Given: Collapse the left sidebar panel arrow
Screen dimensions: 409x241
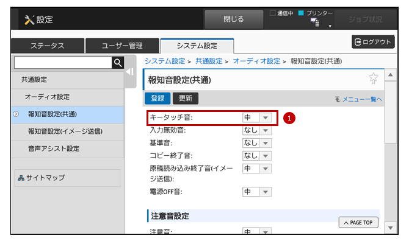Looking at the screenshot, I should pos(130,72).
